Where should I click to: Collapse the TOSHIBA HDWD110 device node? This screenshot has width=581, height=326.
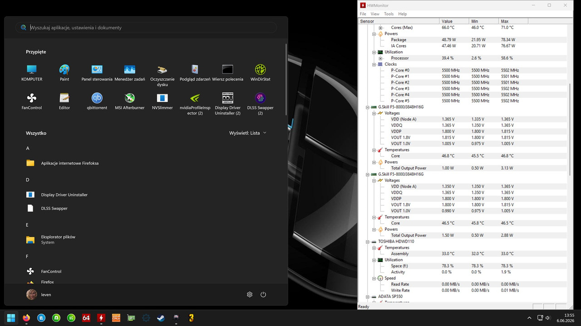point(368,241)
